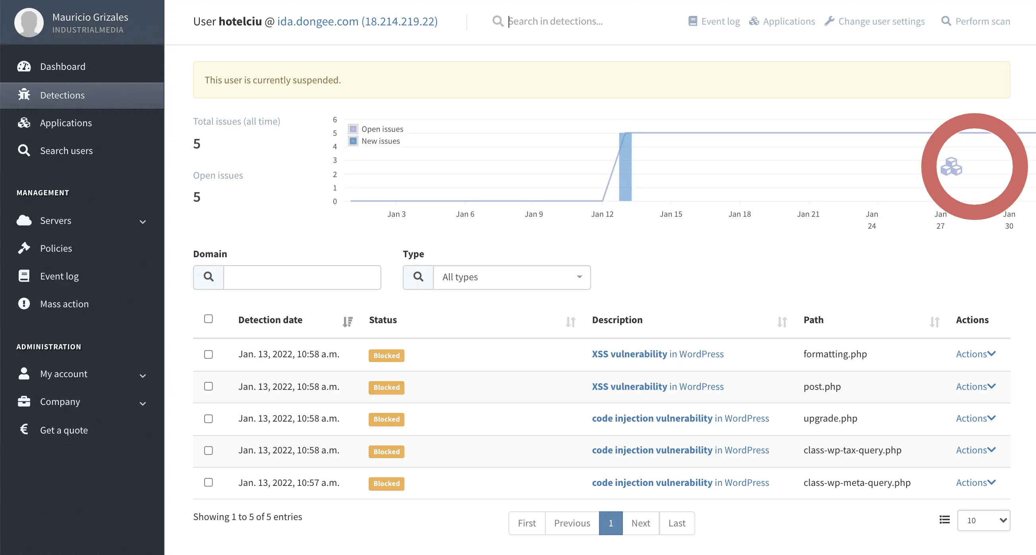1036x555 pixels.
Task: Click the Domain filter text field
Action: (x=302, y=277)
